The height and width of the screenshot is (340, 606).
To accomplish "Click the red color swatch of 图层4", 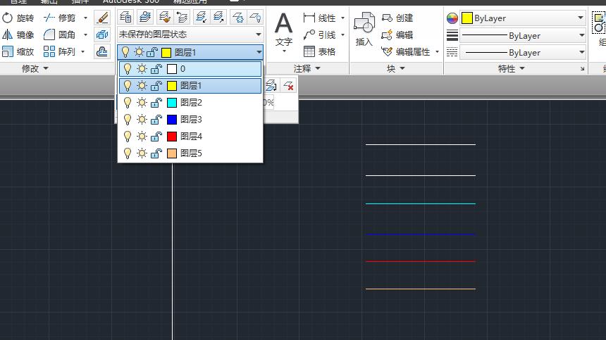I will click(x=172, y=137).
